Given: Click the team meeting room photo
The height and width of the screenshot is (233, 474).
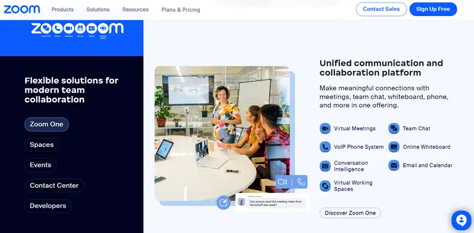Looking at the screenshot, I should click(x=222, y=133).
